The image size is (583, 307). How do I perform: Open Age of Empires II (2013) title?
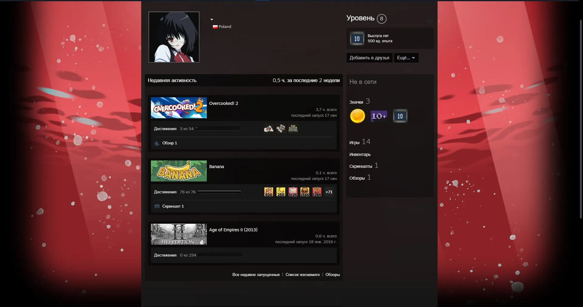point(233,230)
